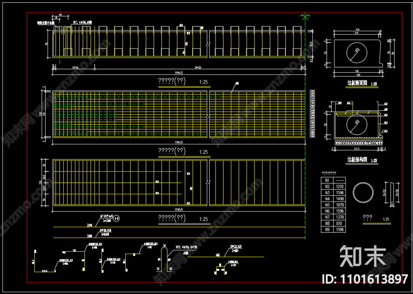Screen dimensions: 413x294
Task: Select the 1210 value in rebar table
Action: point(340,187)
